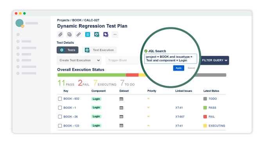Sort by the Component column header
This screenshot has width=264, height=144.
(x=99, y=91)
